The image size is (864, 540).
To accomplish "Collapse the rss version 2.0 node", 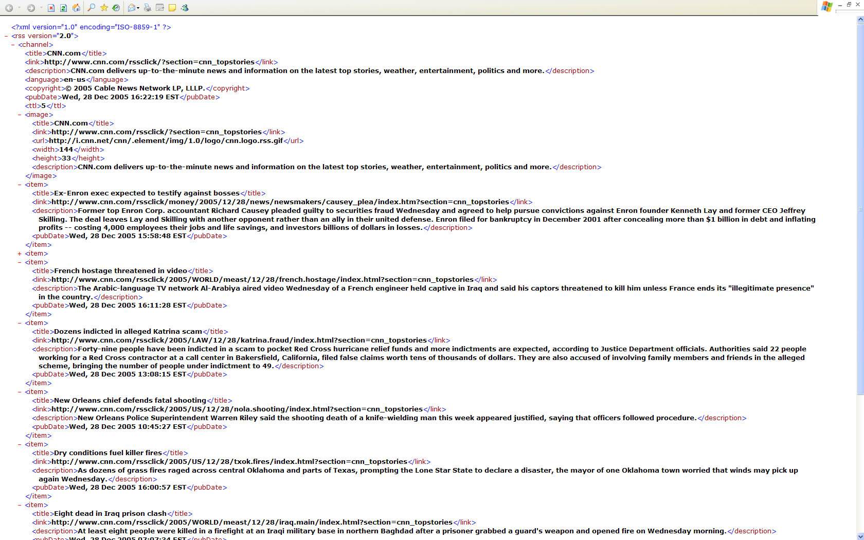I will [x=6, y=36].
